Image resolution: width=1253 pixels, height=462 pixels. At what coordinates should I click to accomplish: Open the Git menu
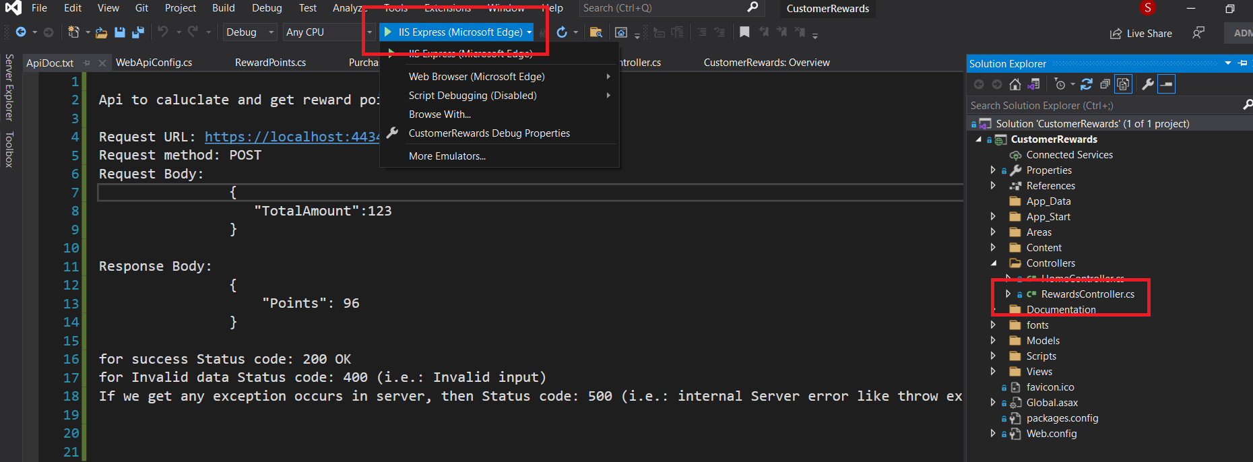(x=141, y=8)
